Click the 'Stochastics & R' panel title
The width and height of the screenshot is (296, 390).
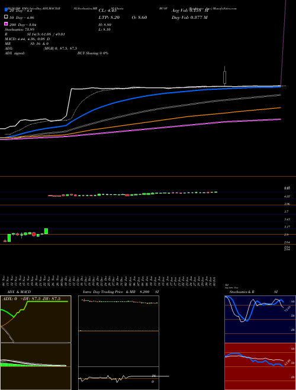pos(242,292)
